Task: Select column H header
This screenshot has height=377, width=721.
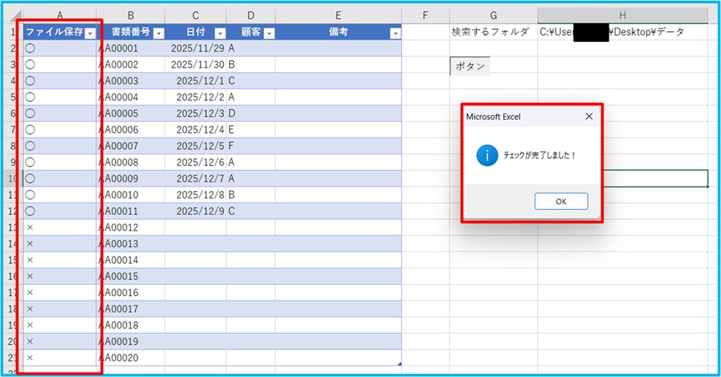Action: tap(622, 15)
